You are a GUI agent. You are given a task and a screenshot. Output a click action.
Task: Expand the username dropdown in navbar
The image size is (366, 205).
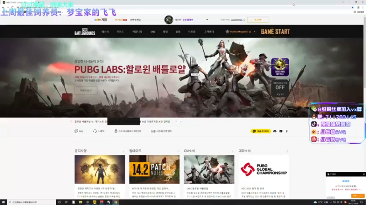[x=255, y=31]
